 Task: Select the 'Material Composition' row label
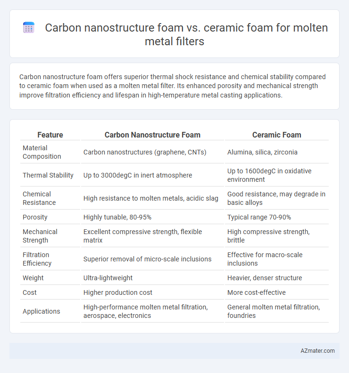[42, 152]
